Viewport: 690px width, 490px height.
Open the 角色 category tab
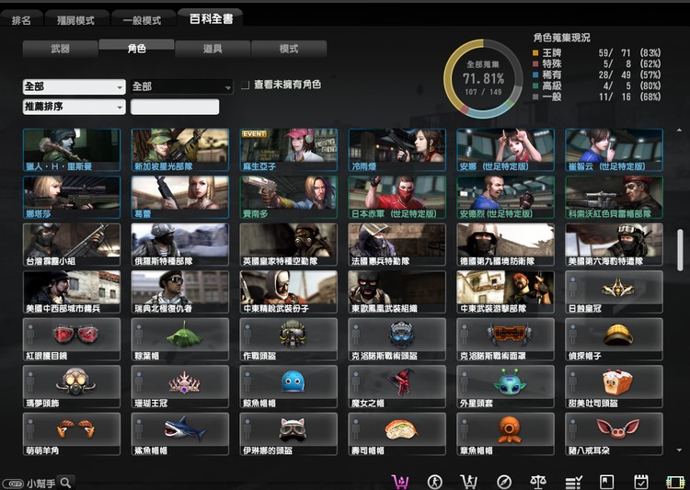[136, 48]
